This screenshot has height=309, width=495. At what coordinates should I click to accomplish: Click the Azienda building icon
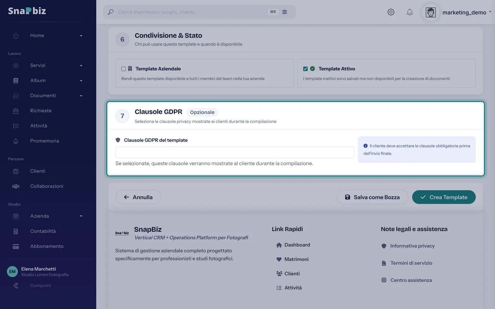pos(16,216)
